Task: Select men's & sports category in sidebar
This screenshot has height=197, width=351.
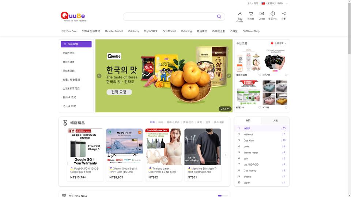Action: click(68, 71)
